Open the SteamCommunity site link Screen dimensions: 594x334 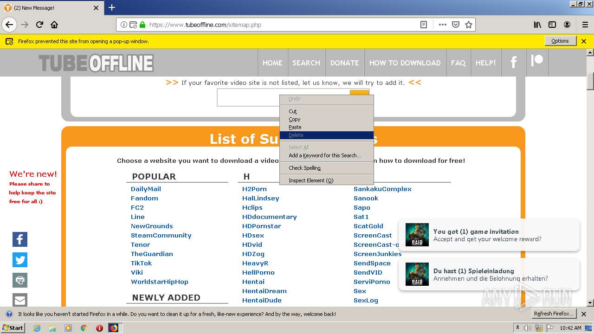pyautogui.click(x=161, y=235)
